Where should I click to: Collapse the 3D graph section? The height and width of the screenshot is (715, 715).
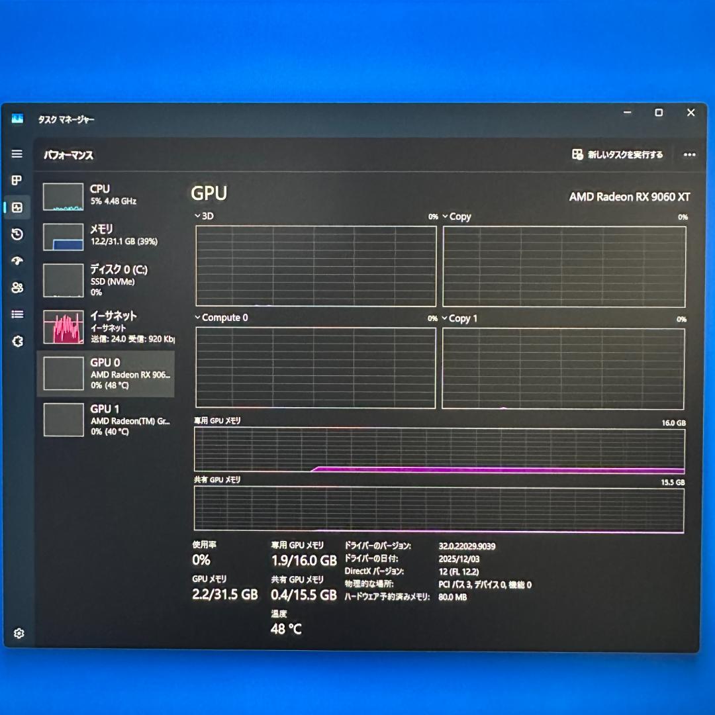click(x=197, y=216)
